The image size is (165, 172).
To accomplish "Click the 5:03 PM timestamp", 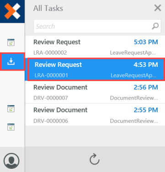I will pos(146,42).
